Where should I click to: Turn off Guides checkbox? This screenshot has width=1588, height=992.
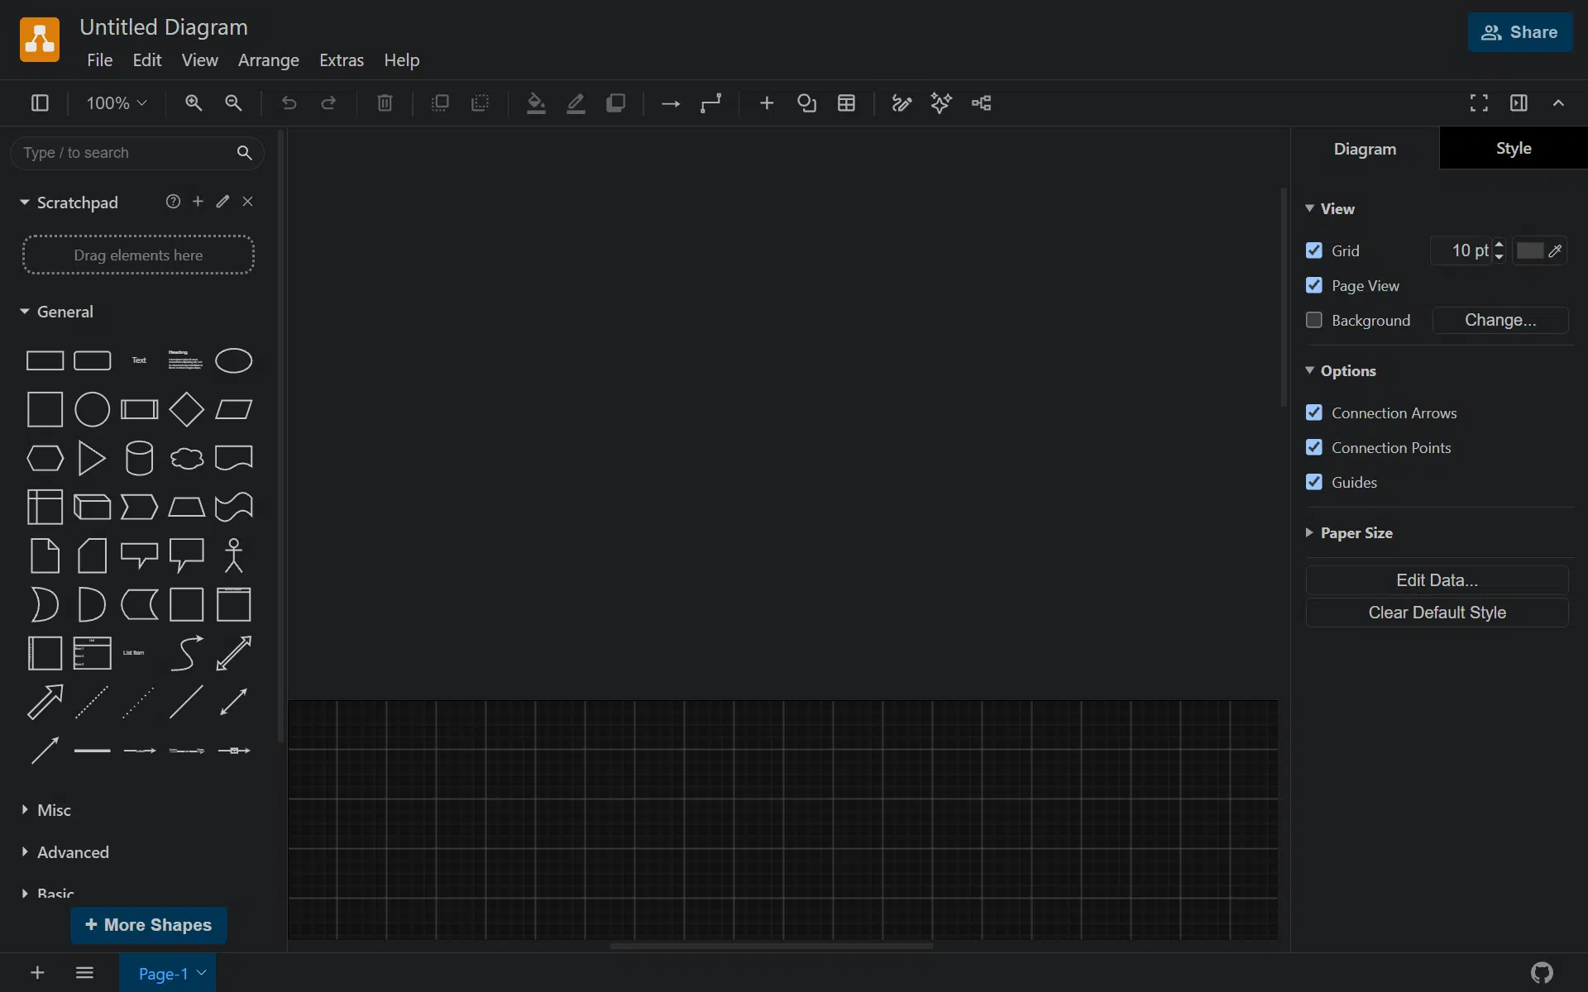coord(1314,482)
